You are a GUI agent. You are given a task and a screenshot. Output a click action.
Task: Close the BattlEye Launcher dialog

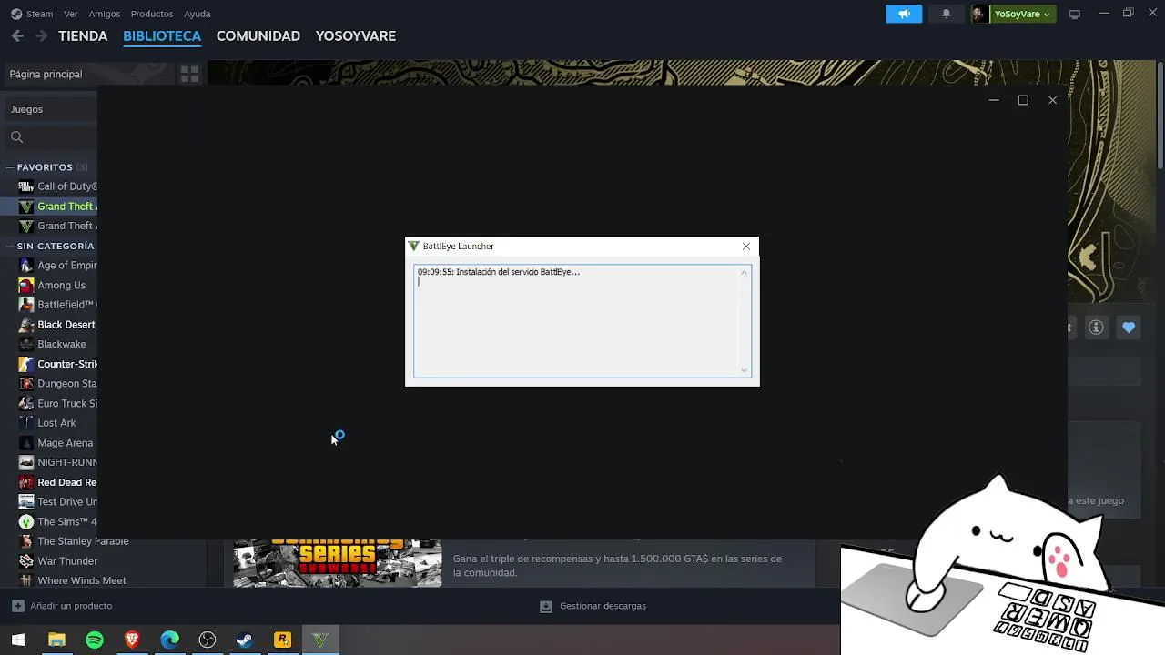pyautogui.click(x=746, y=247)
